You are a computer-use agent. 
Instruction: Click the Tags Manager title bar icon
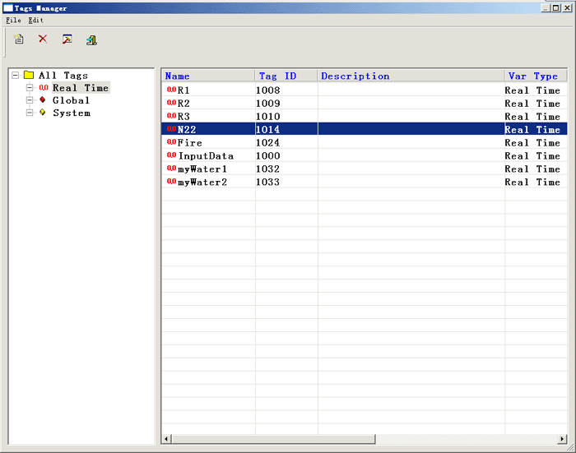[8, 8]
